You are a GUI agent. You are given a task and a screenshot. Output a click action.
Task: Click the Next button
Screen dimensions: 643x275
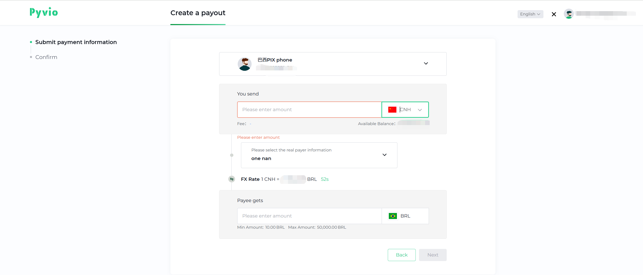pyautogui.click(x=432, y=255)
